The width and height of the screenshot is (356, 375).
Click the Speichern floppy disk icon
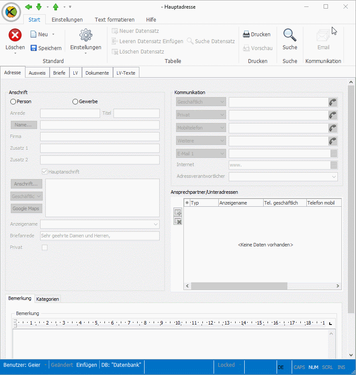(x=34, y=48)
